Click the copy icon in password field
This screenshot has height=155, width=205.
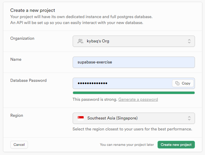(177, 83)
